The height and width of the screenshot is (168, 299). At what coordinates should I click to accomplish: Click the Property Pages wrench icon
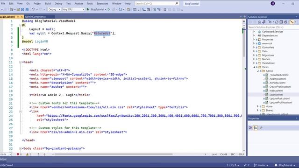pyautogui.click(x=261, y=128)
